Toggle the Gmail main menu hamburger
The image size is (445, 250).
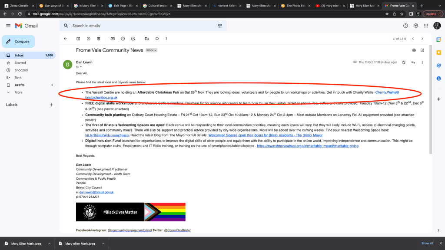[8, 26]
